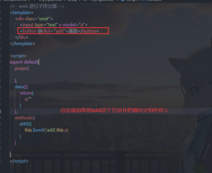This screenshot has width=212, height=173.
Task: Click the curly braces icon before MyInput.vue
Action: point(85,1)
